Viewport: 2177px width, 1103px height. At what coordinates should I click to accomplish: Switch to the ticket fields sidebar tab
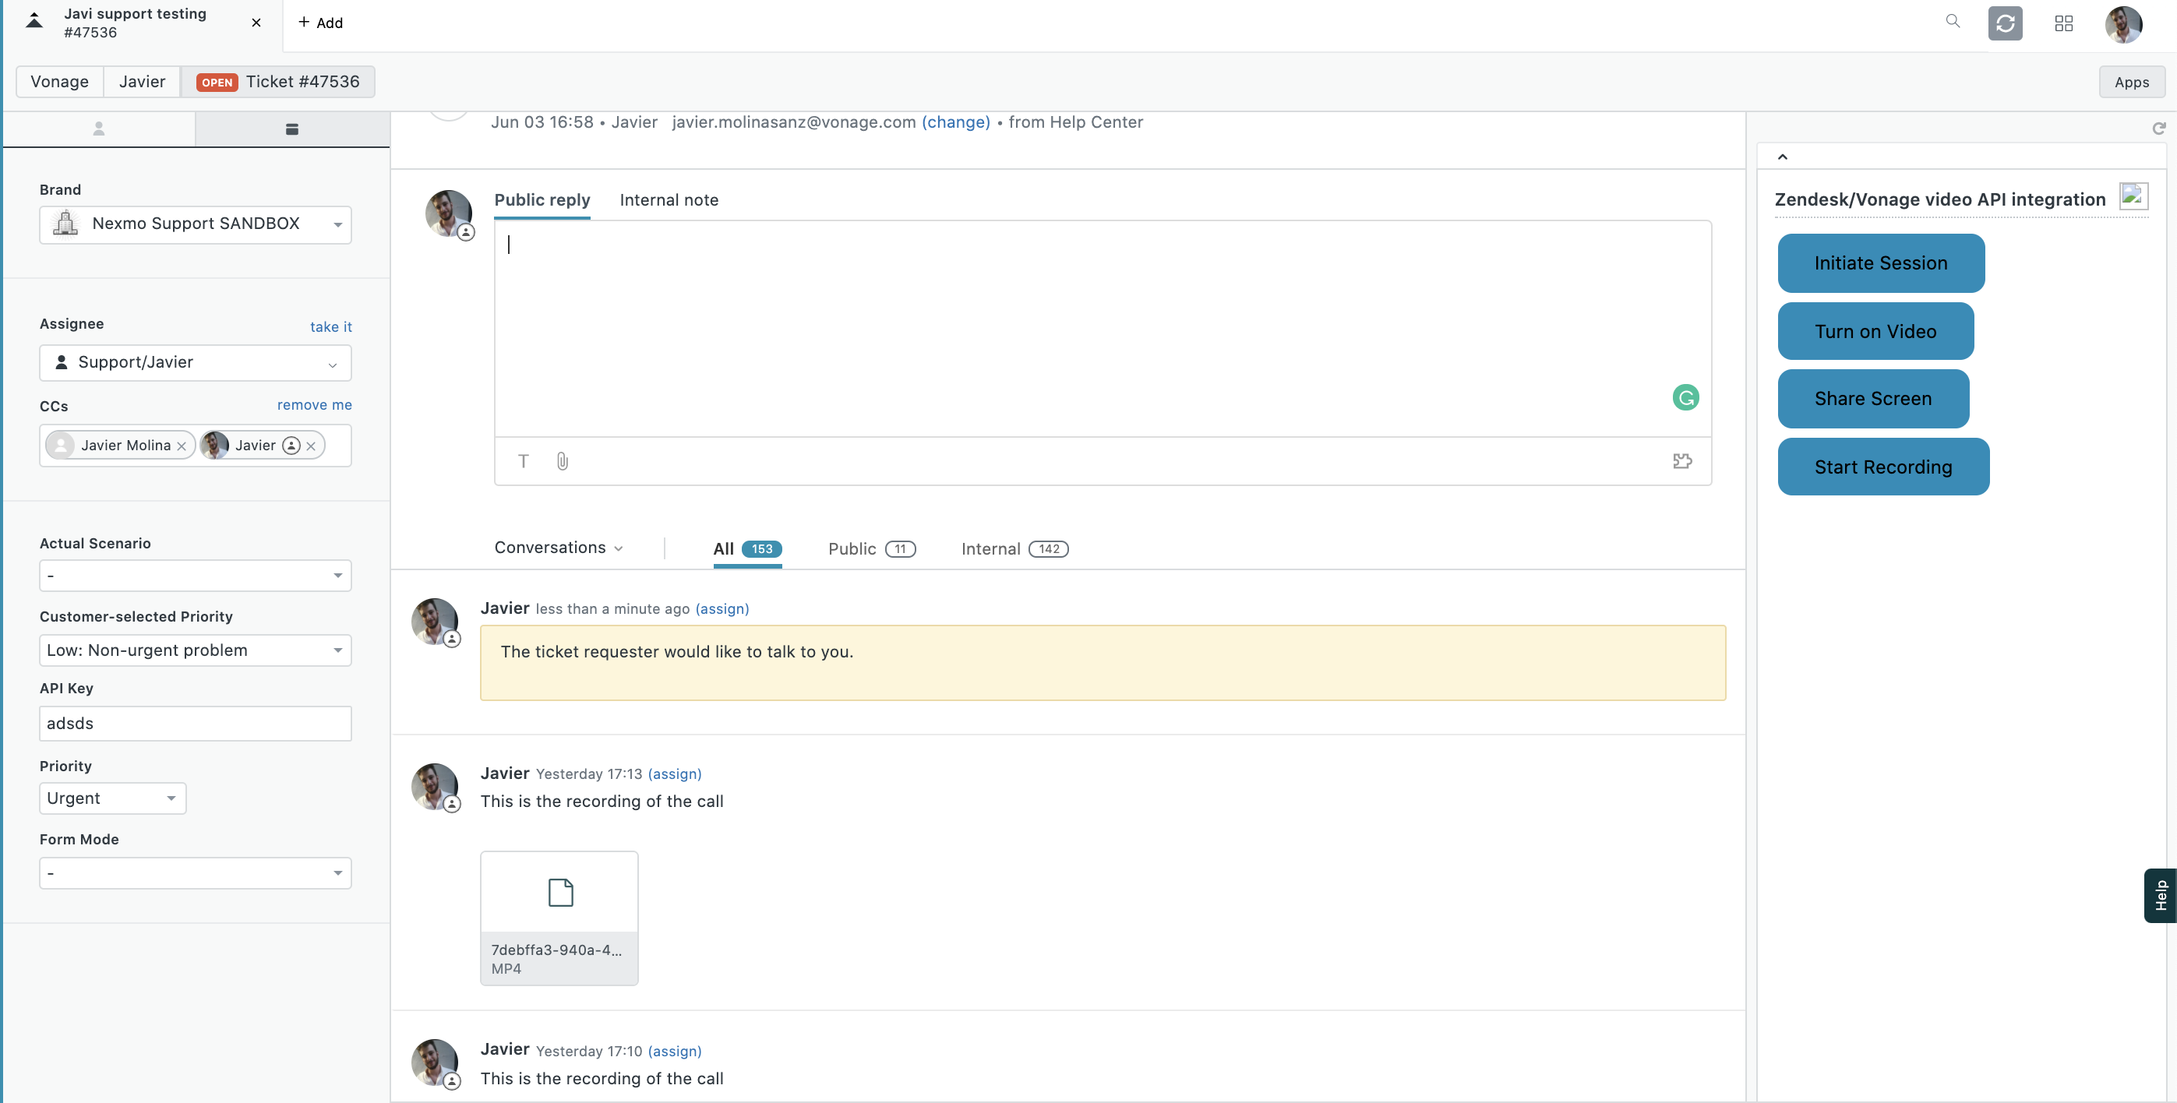291,129
